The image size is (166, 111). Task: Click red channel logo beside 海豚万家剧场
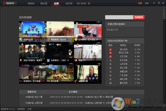point(21,60)
